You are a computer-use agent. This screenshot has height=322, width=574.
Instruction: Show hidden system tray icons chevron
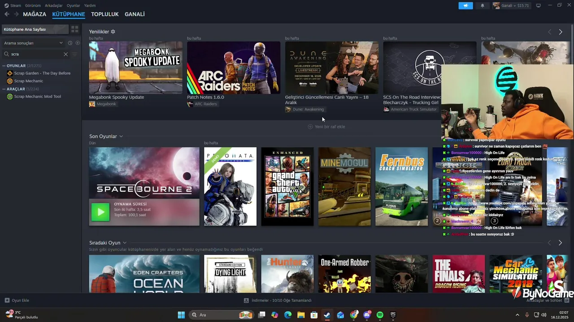(x=517, y=315)
